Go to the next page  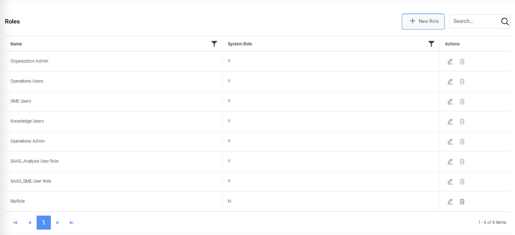58,222
